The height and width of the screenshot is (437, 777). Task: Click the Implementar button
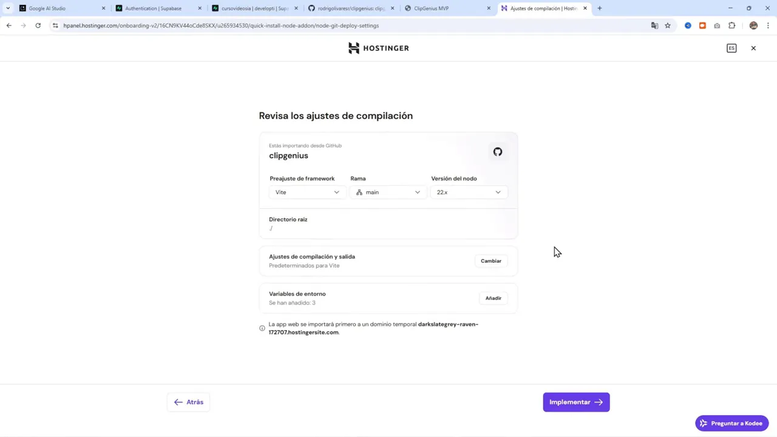tap(575, 402)
